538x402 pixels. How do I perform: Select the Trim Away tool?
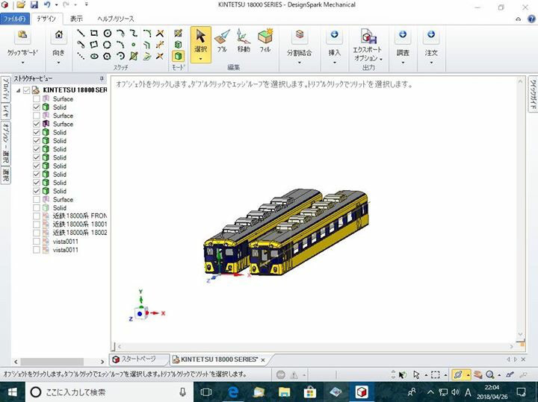click(x=160, y=34)
